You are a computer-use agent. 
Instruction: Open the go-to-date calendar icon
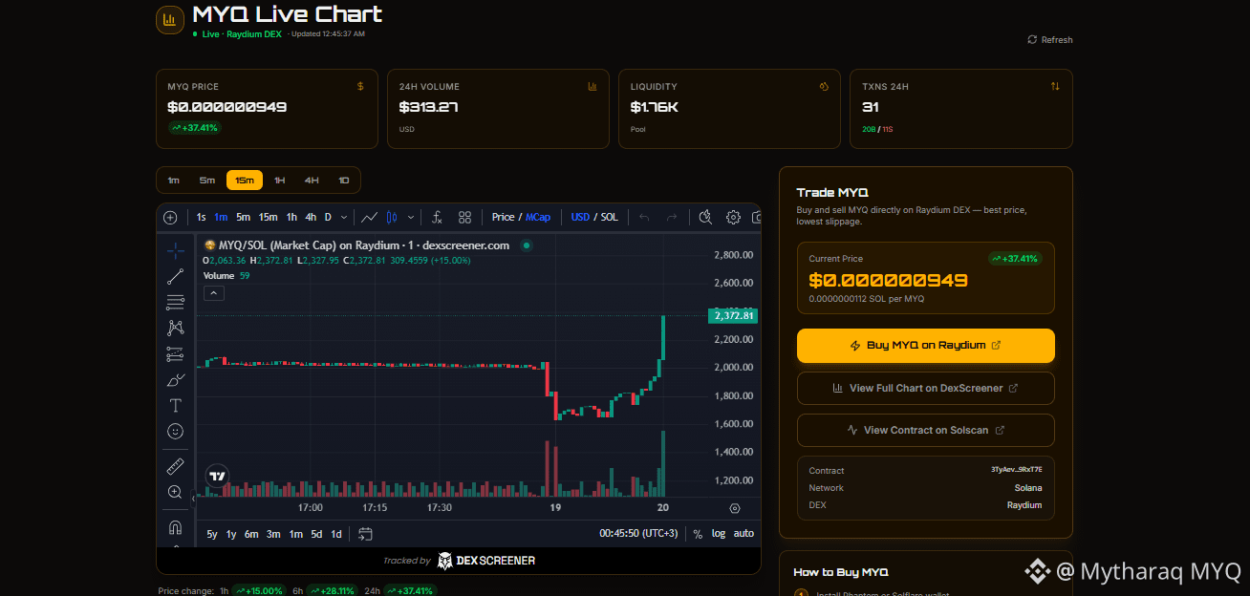pos(365,534)
